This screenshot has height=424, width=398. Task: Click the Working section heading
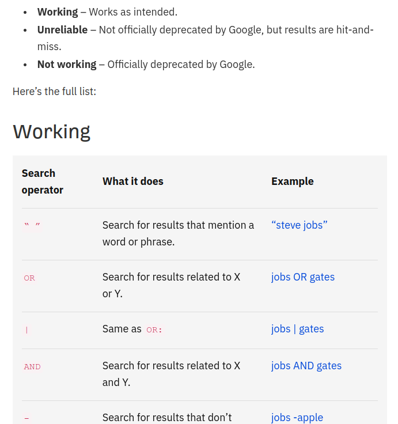[x=51, y=131]
